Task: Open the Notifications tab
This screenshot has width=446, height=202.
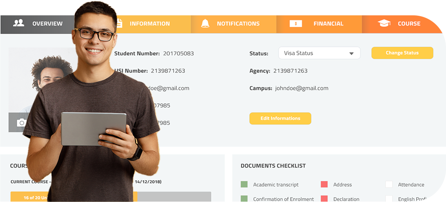Action: [x=233, y=24]
